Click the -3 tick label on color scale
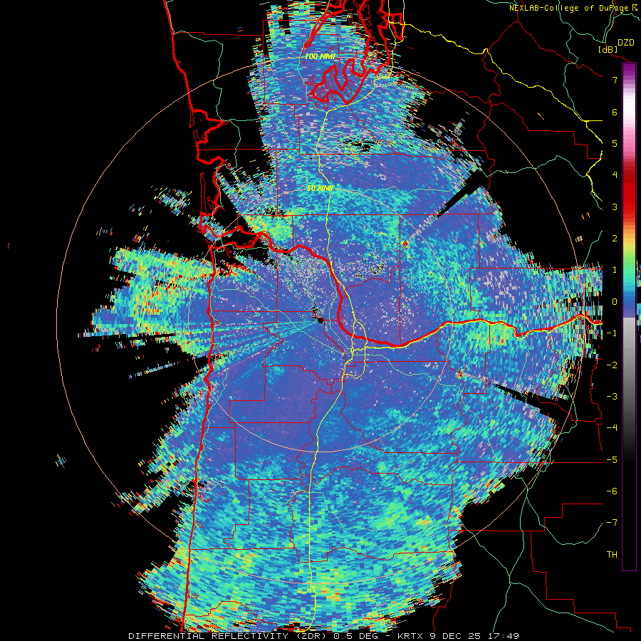The width and height of the screenshot is (641, 641). (612, 397)
